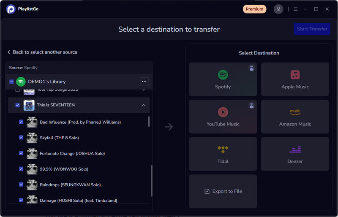
Task: Choose Tidal as destination
Action: click(223, 154)
